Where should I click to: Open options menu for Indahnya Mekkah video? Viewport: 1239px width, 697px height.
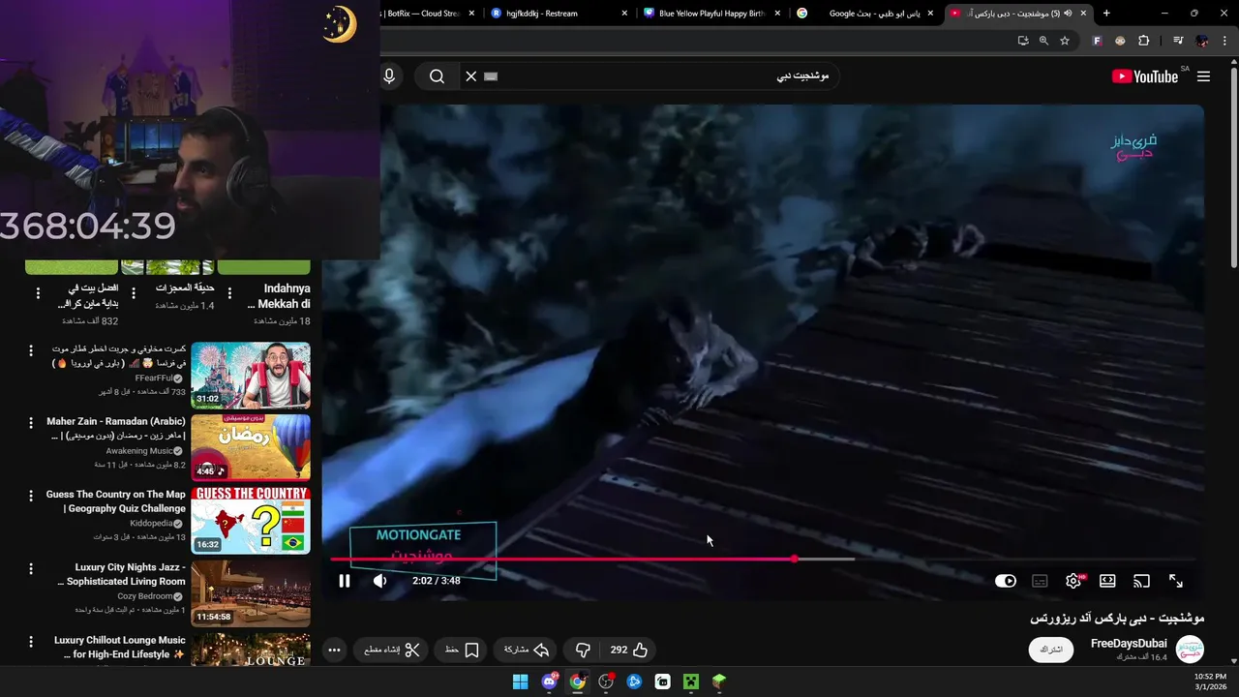(229, 293)
